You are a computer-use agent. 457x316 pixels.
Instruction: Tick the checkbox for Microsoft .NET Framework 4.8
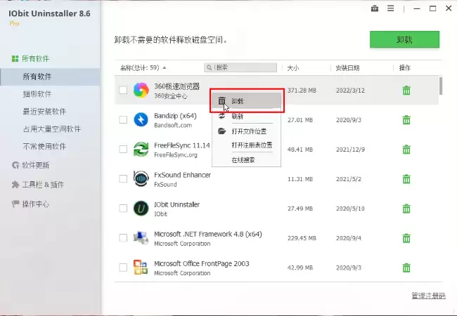(x=123, y=238)
